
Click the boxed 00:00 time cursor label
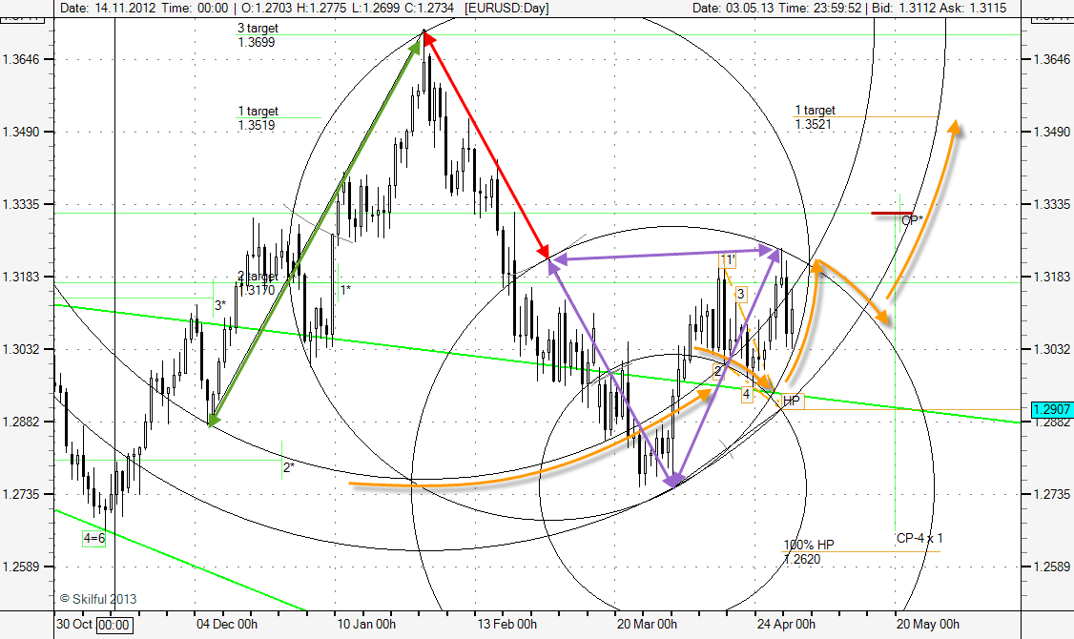coord(114,625)
